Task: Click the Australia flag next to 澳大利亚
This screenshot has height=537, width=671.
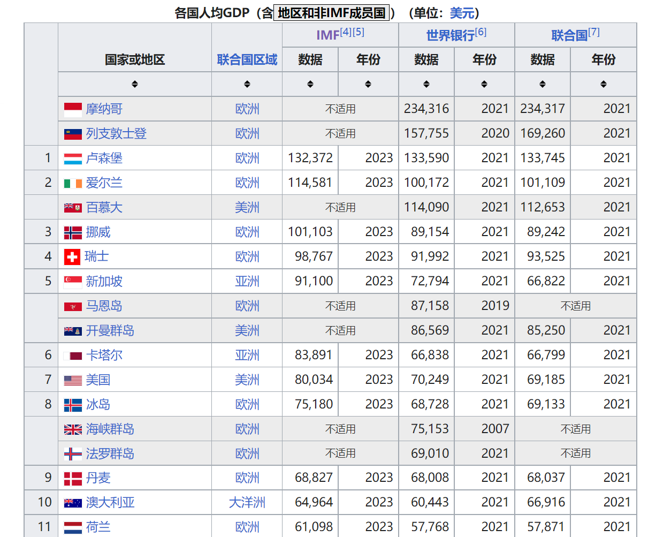Action: (x=73, y=503)
